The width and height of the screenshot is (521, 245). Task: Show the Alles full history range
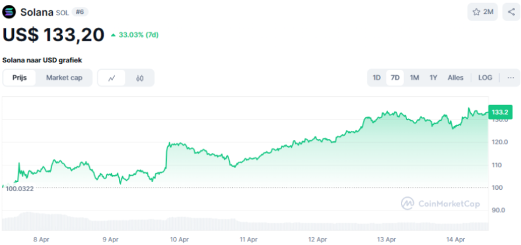(455, 78)
